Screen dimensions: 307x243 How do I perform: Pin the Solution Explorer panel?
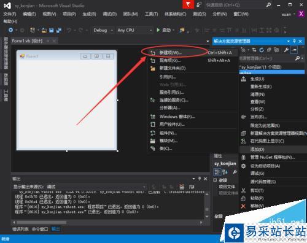[x=294, y=41]
